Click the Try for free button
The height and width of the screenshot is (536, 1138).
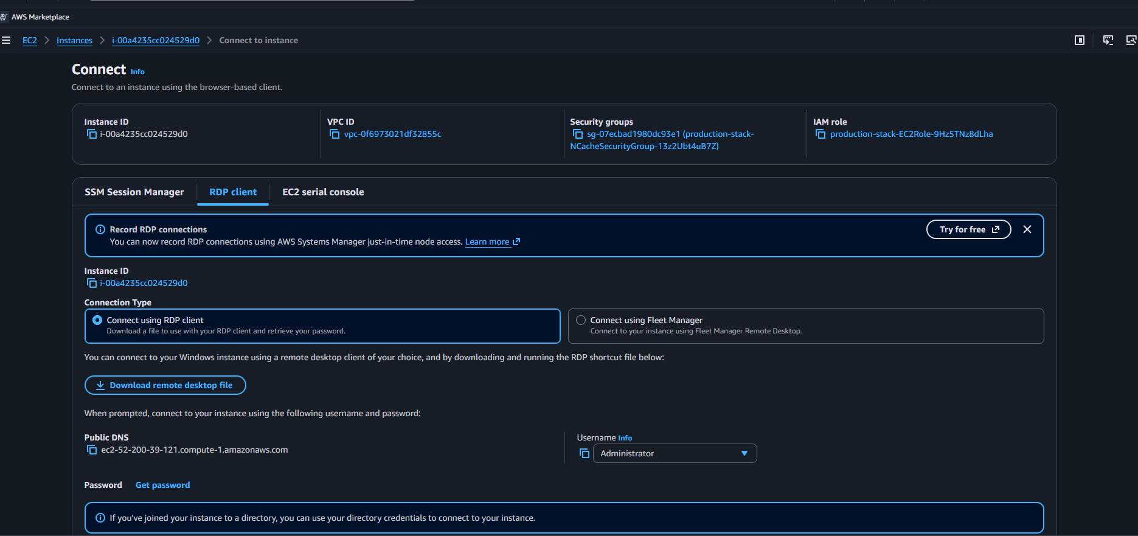968,229
